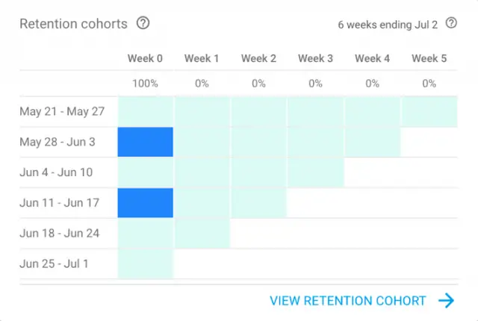Click Week 0 cell for Jun 25 - Jul 1
The width and height of the screenshot is (478, 321).
(x=146, y=264)
